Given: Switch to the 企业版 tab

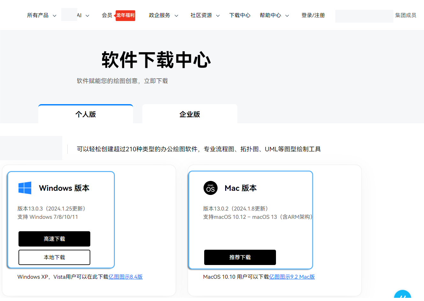Looking at the screenshot, I should pos(190,114).
